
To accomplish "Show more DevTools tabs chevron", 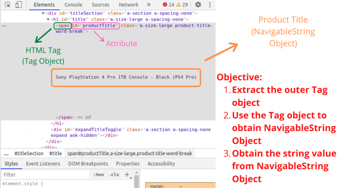I will pyautogui.click(x=149, y=4).
